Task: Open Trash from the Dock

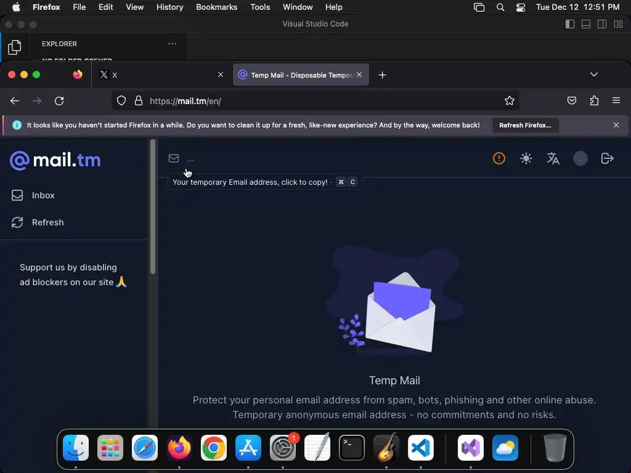Action: (555, 448)
